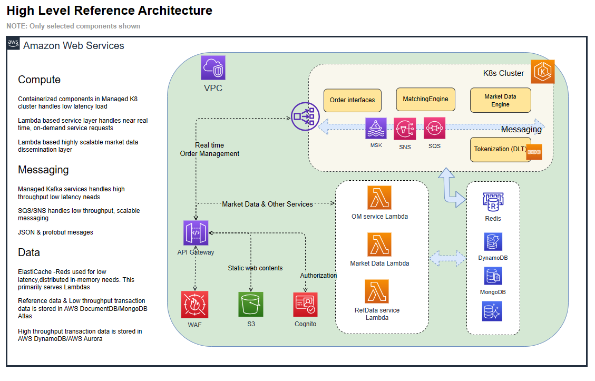
Task: Click the Lambda based highly scalable market data paragraph
Action: 78,146
